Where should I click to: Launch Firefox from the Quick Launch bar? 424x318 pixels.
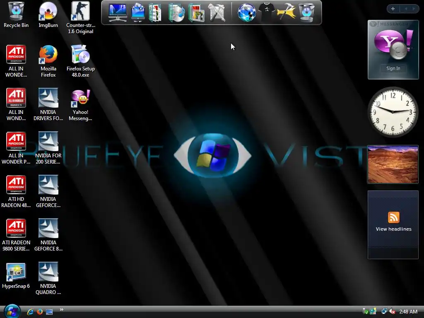pyautogui.click(x=40, y=312)
